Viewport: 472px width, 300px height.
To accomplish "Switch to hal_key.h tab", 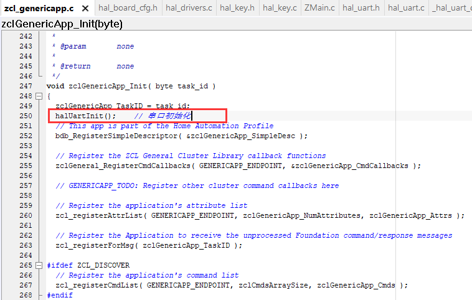I will coord(237,8).
